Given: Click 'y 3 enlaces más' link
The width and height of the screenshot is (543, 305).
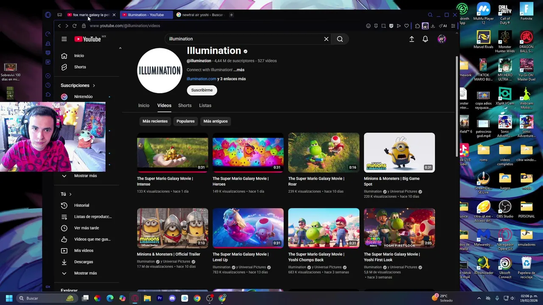Looking at the screenshot, I should pyautogui.click(x=231, y=79).
